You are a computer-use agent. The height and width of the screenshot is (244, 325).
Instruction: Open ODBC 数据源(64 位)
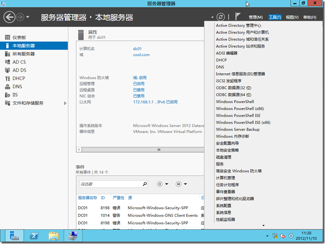(x=233, y=95)
